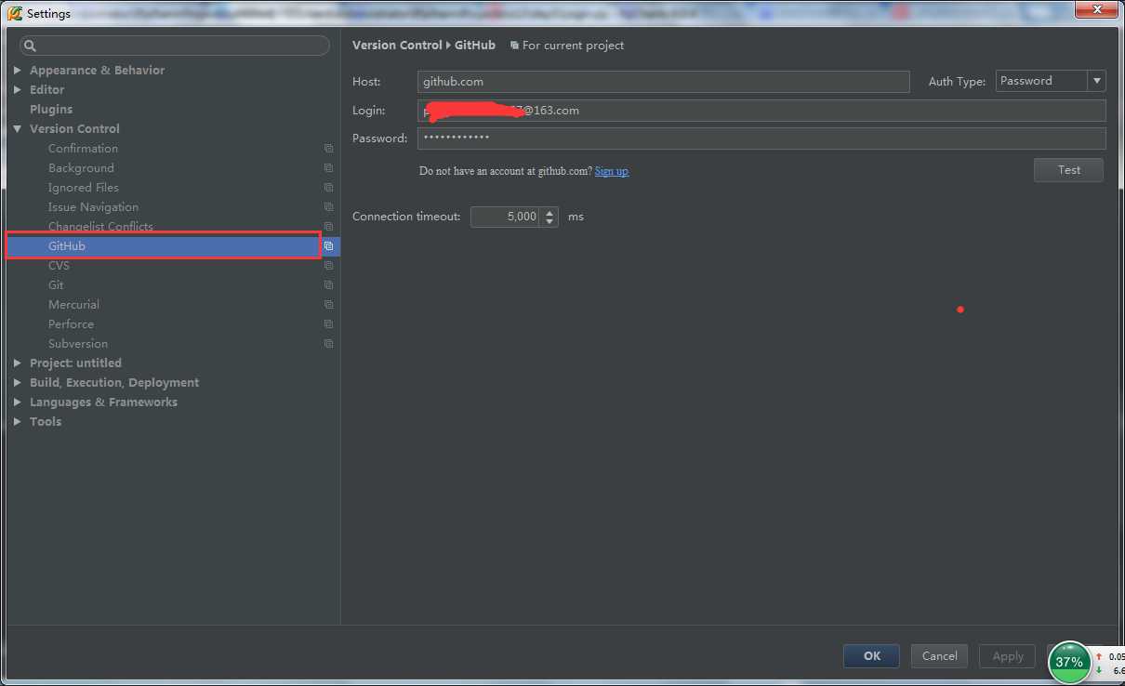The height and width of the screenshot is (686, 1125).
Task: Open CVS settings page
Action: click(59, 266)
